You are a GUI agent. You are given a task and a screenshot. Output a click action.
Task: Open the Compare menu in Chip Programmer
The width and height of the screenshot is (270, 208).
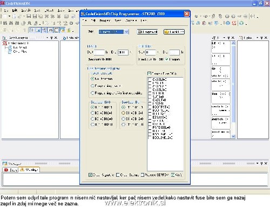(x=131, y=20)
